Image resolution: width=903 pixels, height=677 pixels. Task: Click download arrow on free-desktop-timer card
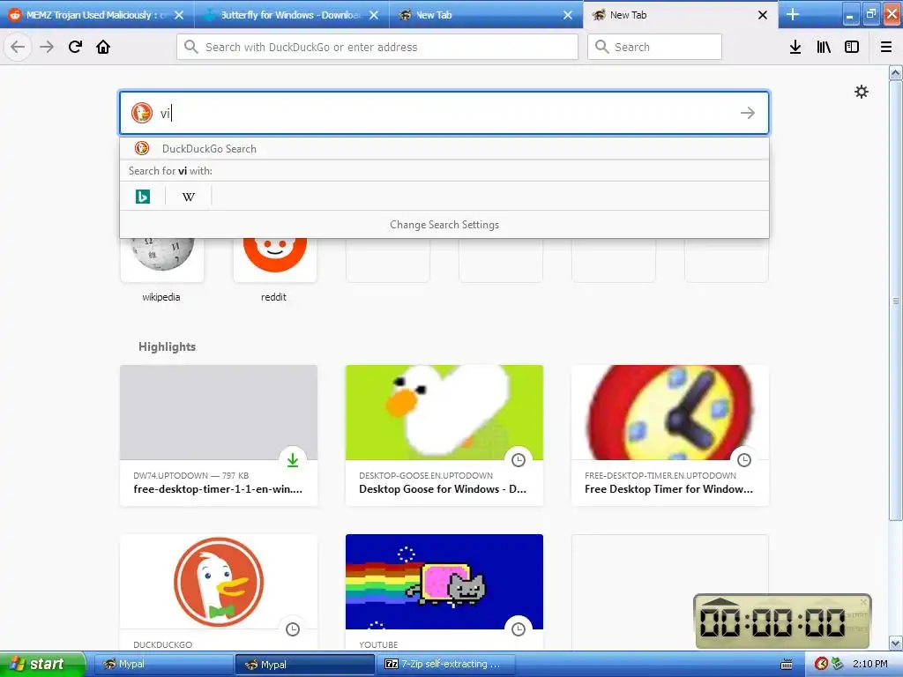(x=293, y=460)
